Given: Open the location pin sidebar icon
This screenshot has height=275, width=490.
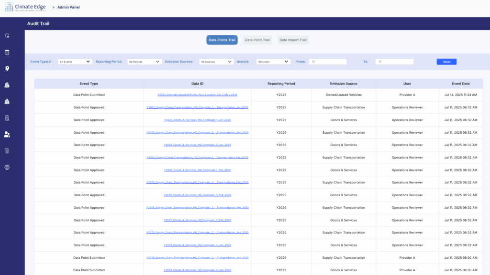Looking at the screenshot, I should pyautogui.click(x=7, y=68).
